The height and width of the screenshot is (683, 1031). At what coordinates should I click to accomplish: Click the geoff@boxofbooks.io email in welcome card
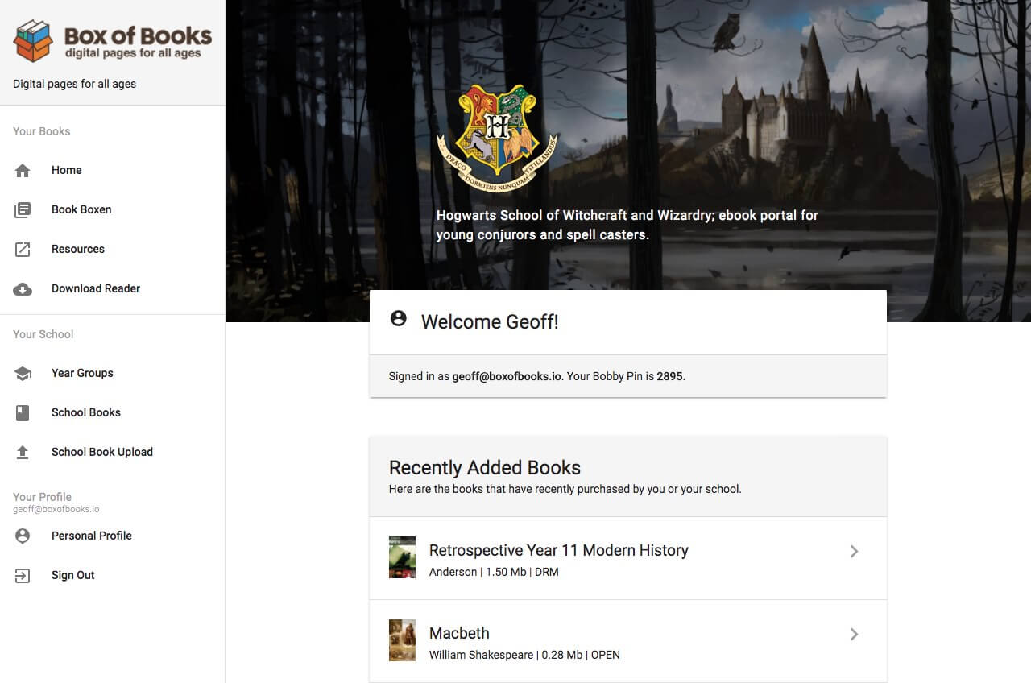(507, 376)
